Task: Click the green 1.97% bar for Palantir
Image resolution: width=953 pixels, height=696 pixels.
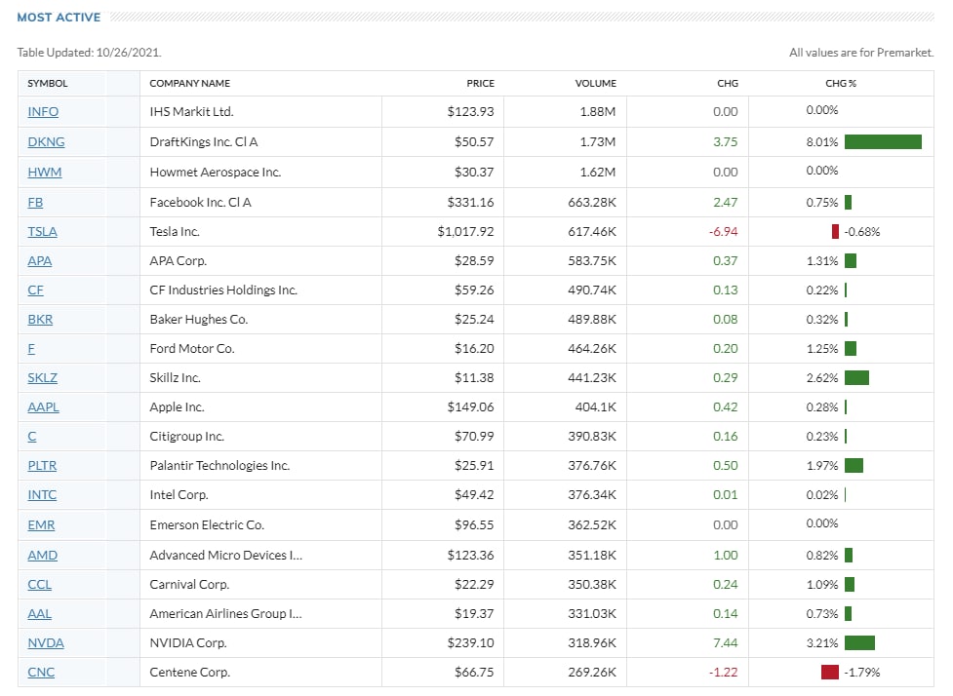Action: [854, 465]
